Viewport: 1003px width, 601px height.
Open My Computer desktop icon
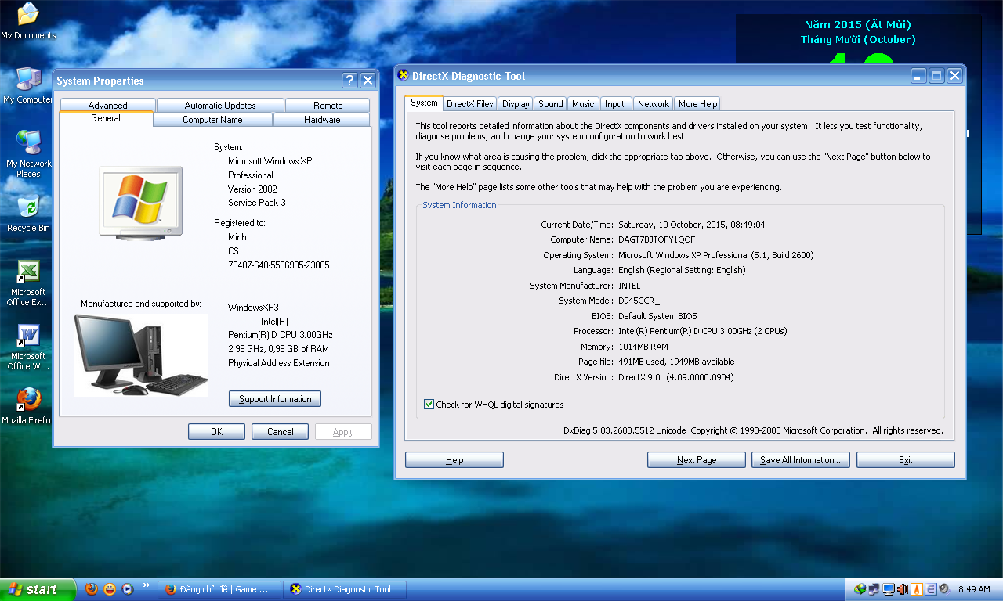pos(28,85)
